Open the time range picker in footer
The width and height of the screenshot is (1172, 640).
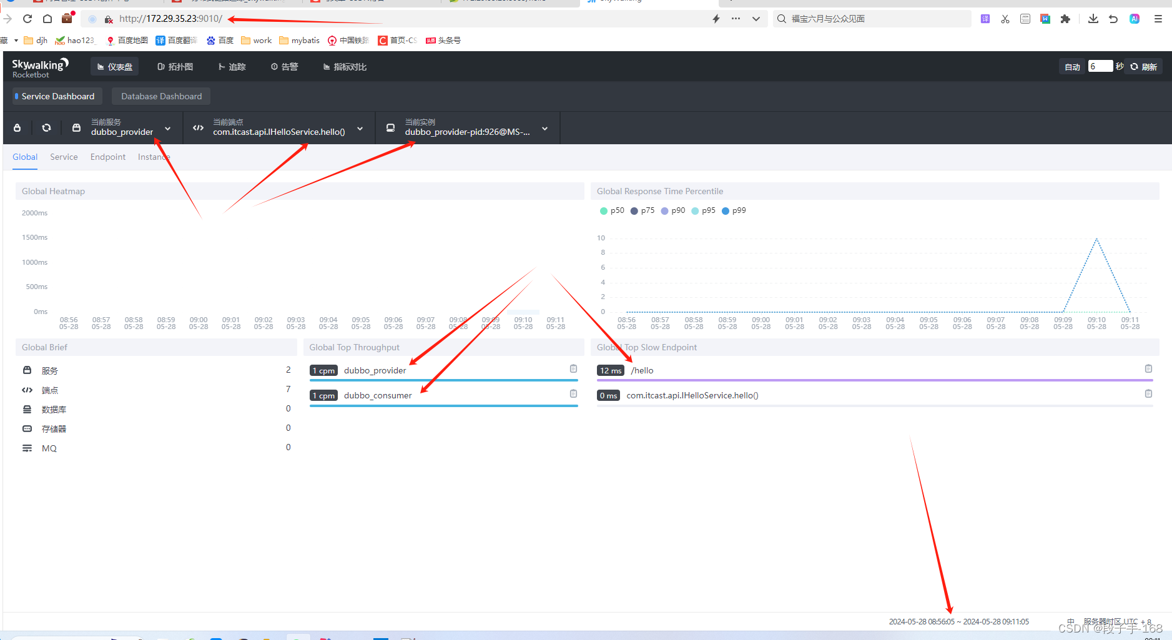tap(958, 622)
